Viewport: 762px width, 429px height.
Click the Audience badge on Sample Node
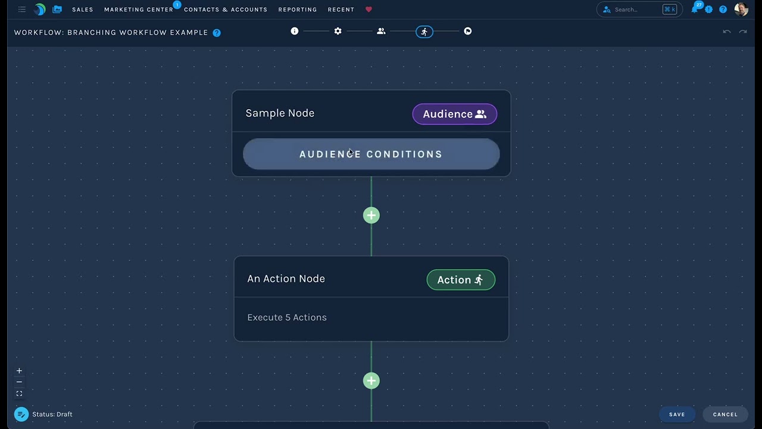coord(455,114)
